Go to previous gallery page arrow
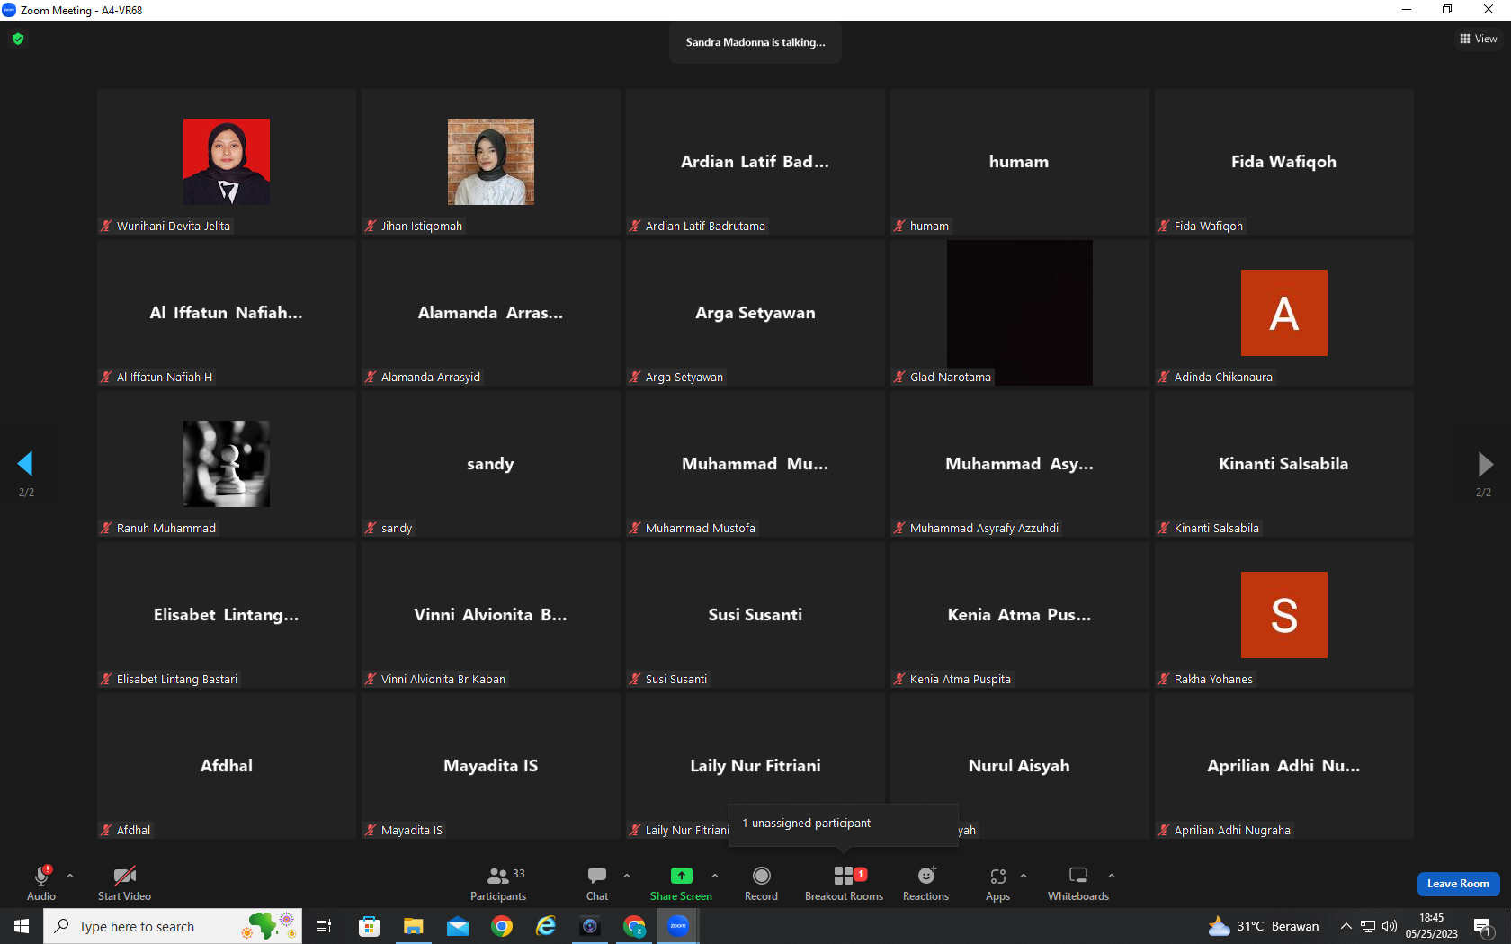 [25, 464]
